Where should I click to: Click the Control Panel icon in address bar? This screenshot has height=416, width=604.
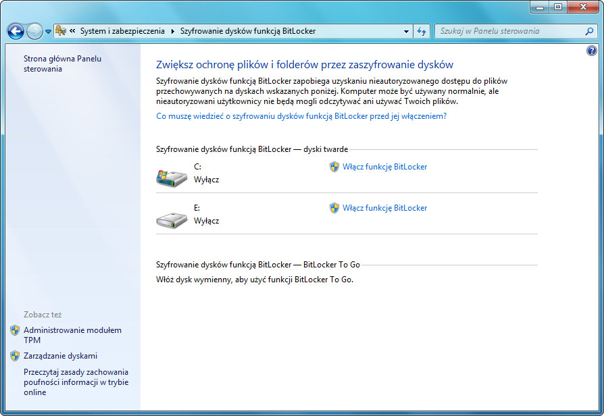(x=61, y=31)
